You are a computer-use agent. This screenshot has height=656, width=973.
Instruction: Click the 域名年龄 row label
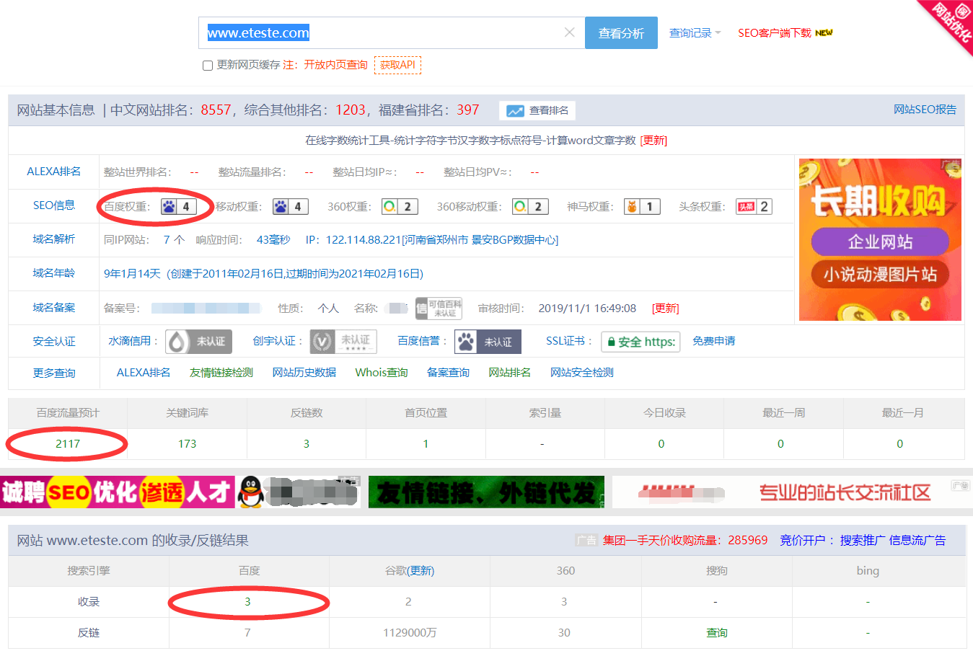(x=54, y=273)
